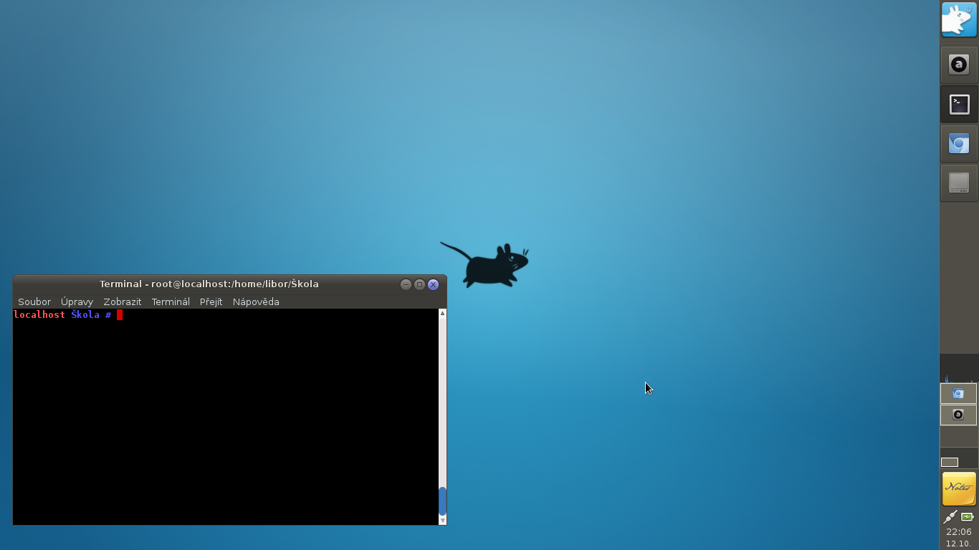Open the Soubor menu in Terminal

pos(34,302)
